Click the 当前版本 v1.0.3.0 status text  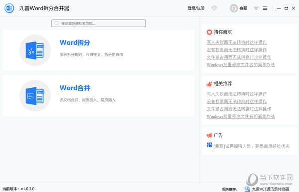[x=19, y=189]
